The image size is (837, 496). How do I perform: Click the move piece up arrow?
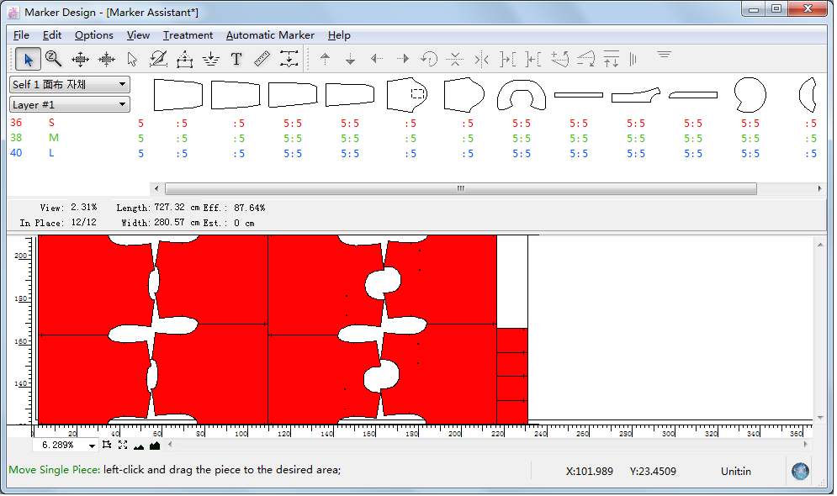325,59
